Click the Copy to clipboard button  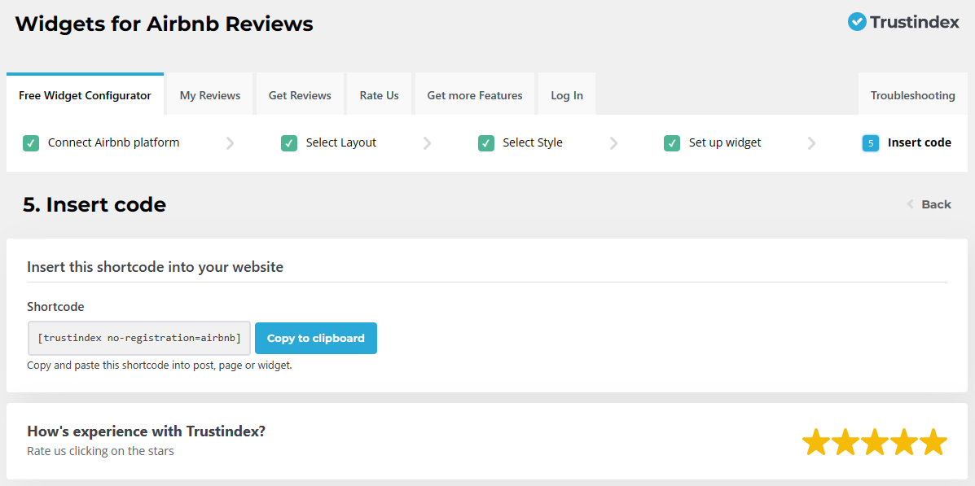(x=316, y=338)
